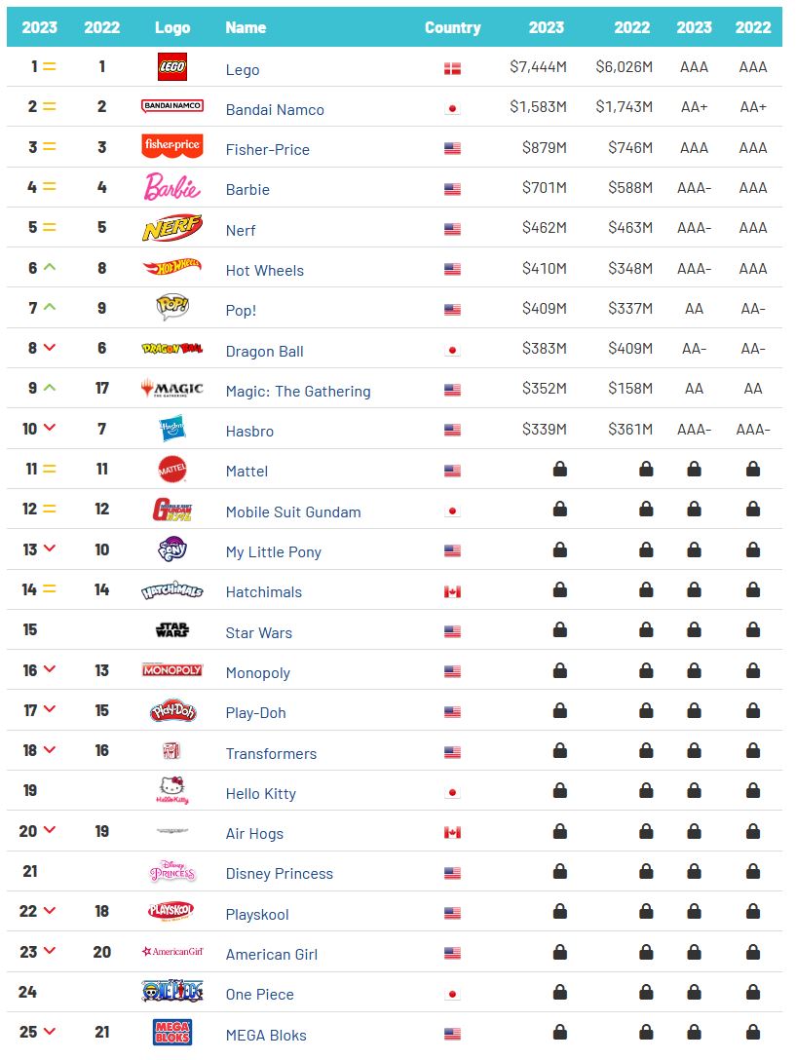This screenshot has height=1060, width=796.
Task: Click the Mattel red logo
Action: click(172, 470)
